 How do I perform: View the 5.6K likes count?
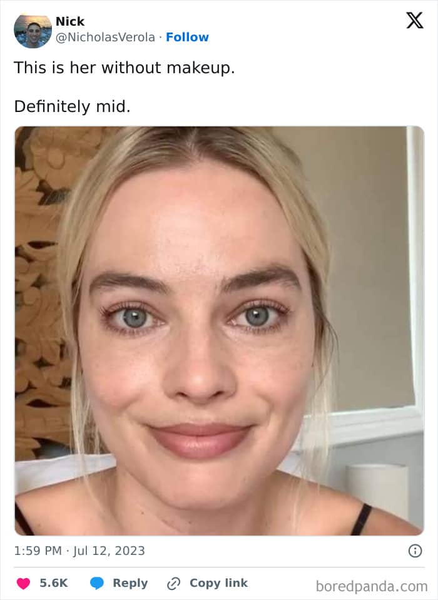[x=54, y=582]
